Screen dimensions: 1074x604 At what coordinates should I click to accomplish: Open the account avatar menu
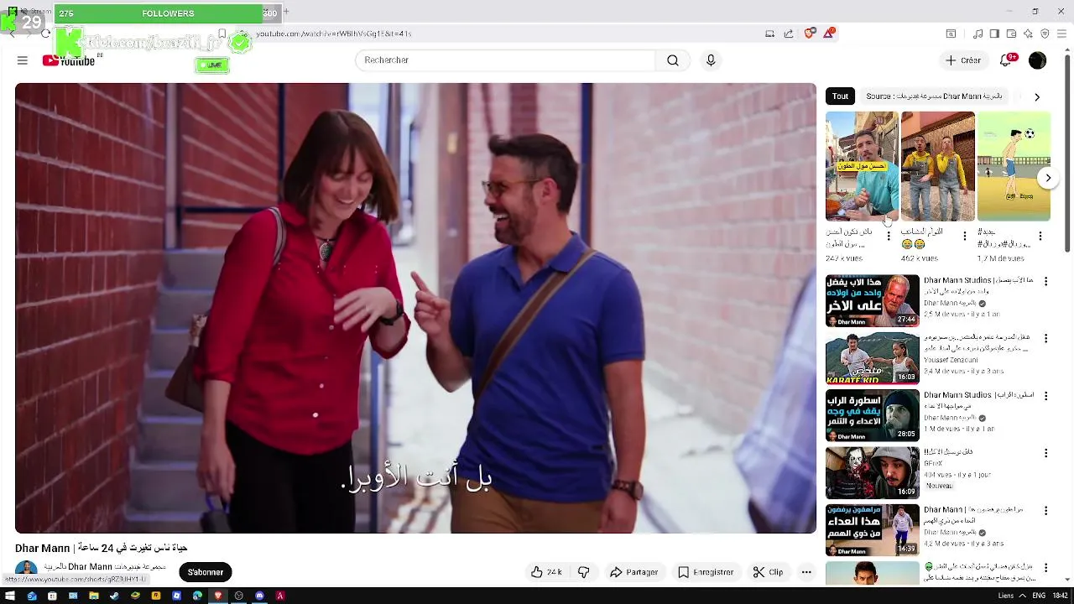click(1038, 60)
